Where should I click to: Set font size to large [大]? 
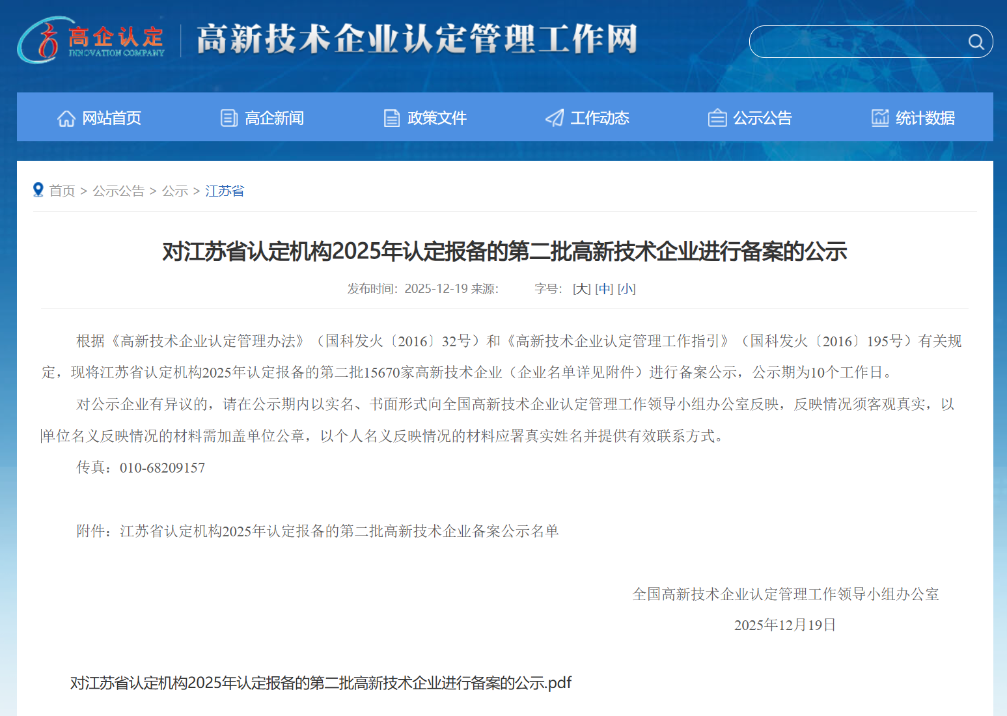click(582, 289)
